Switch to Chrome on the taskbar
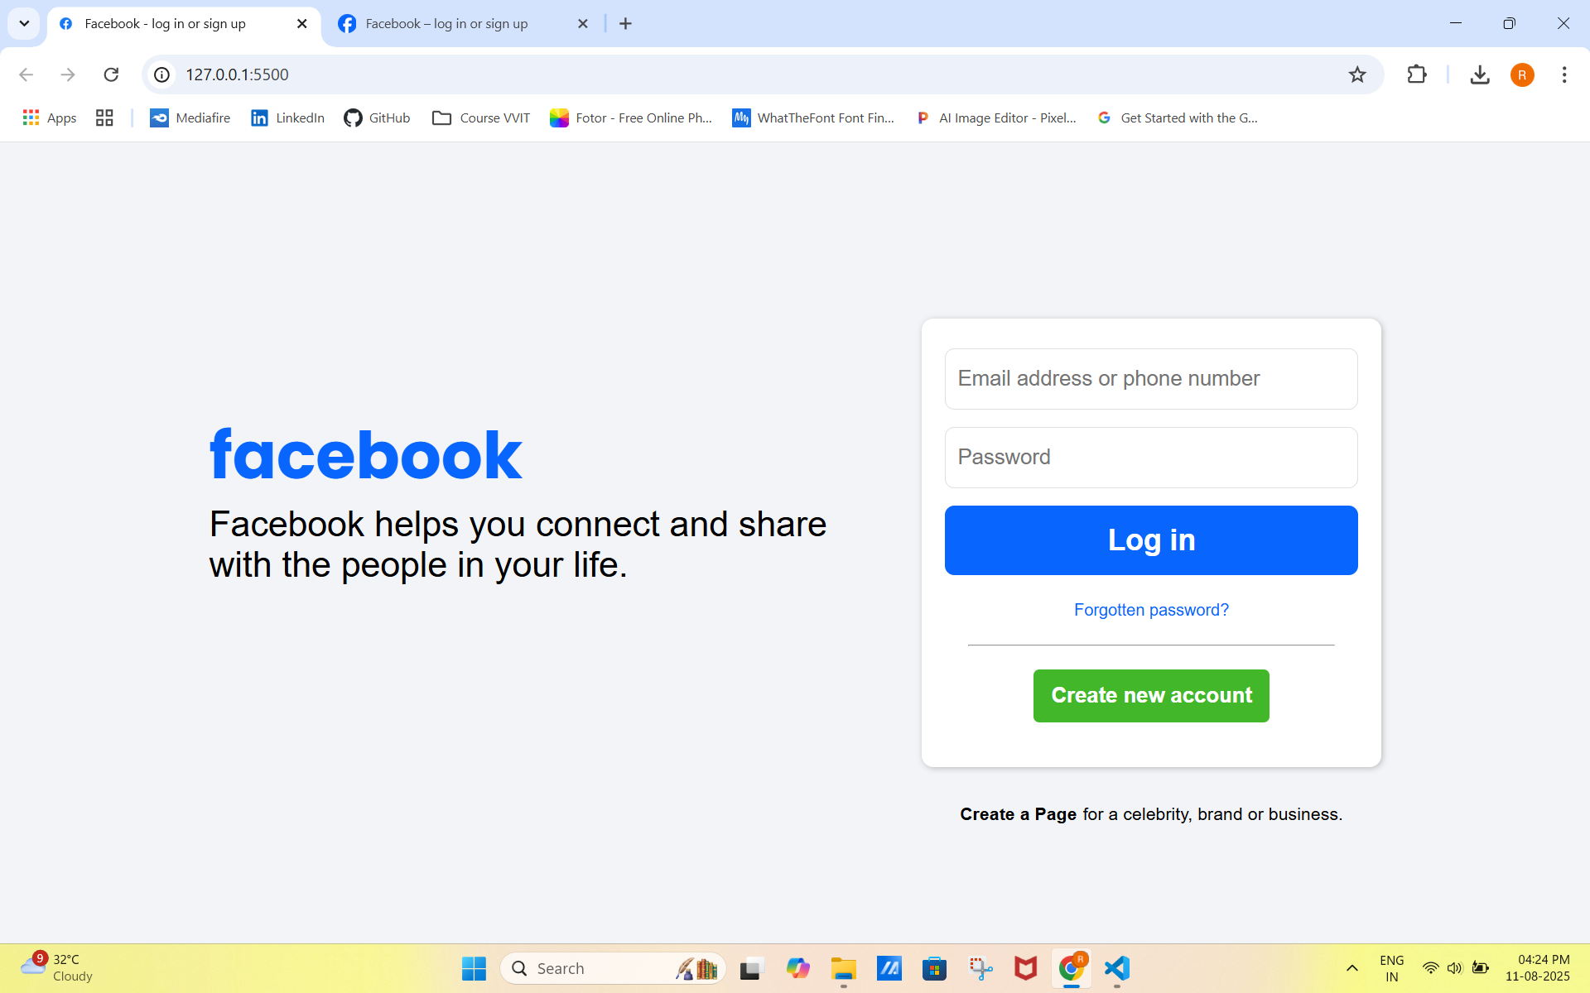Screen dimensions: 1590x993 [1072, 968]
